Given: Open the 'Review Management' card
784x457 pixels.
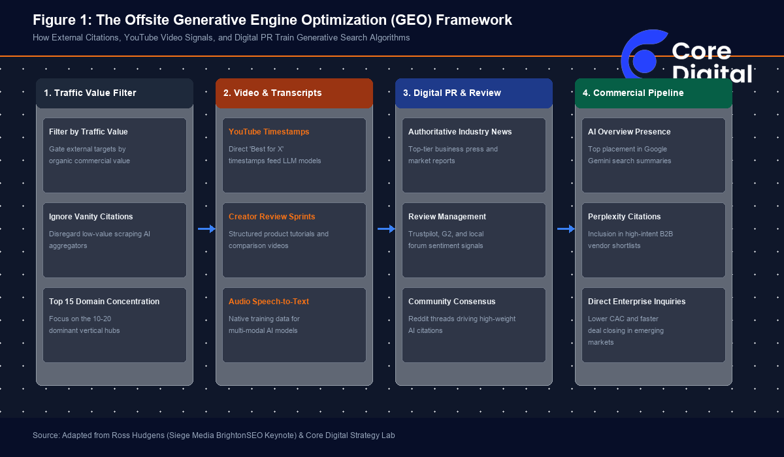Looking at the screenshot, I should point(474,240).
